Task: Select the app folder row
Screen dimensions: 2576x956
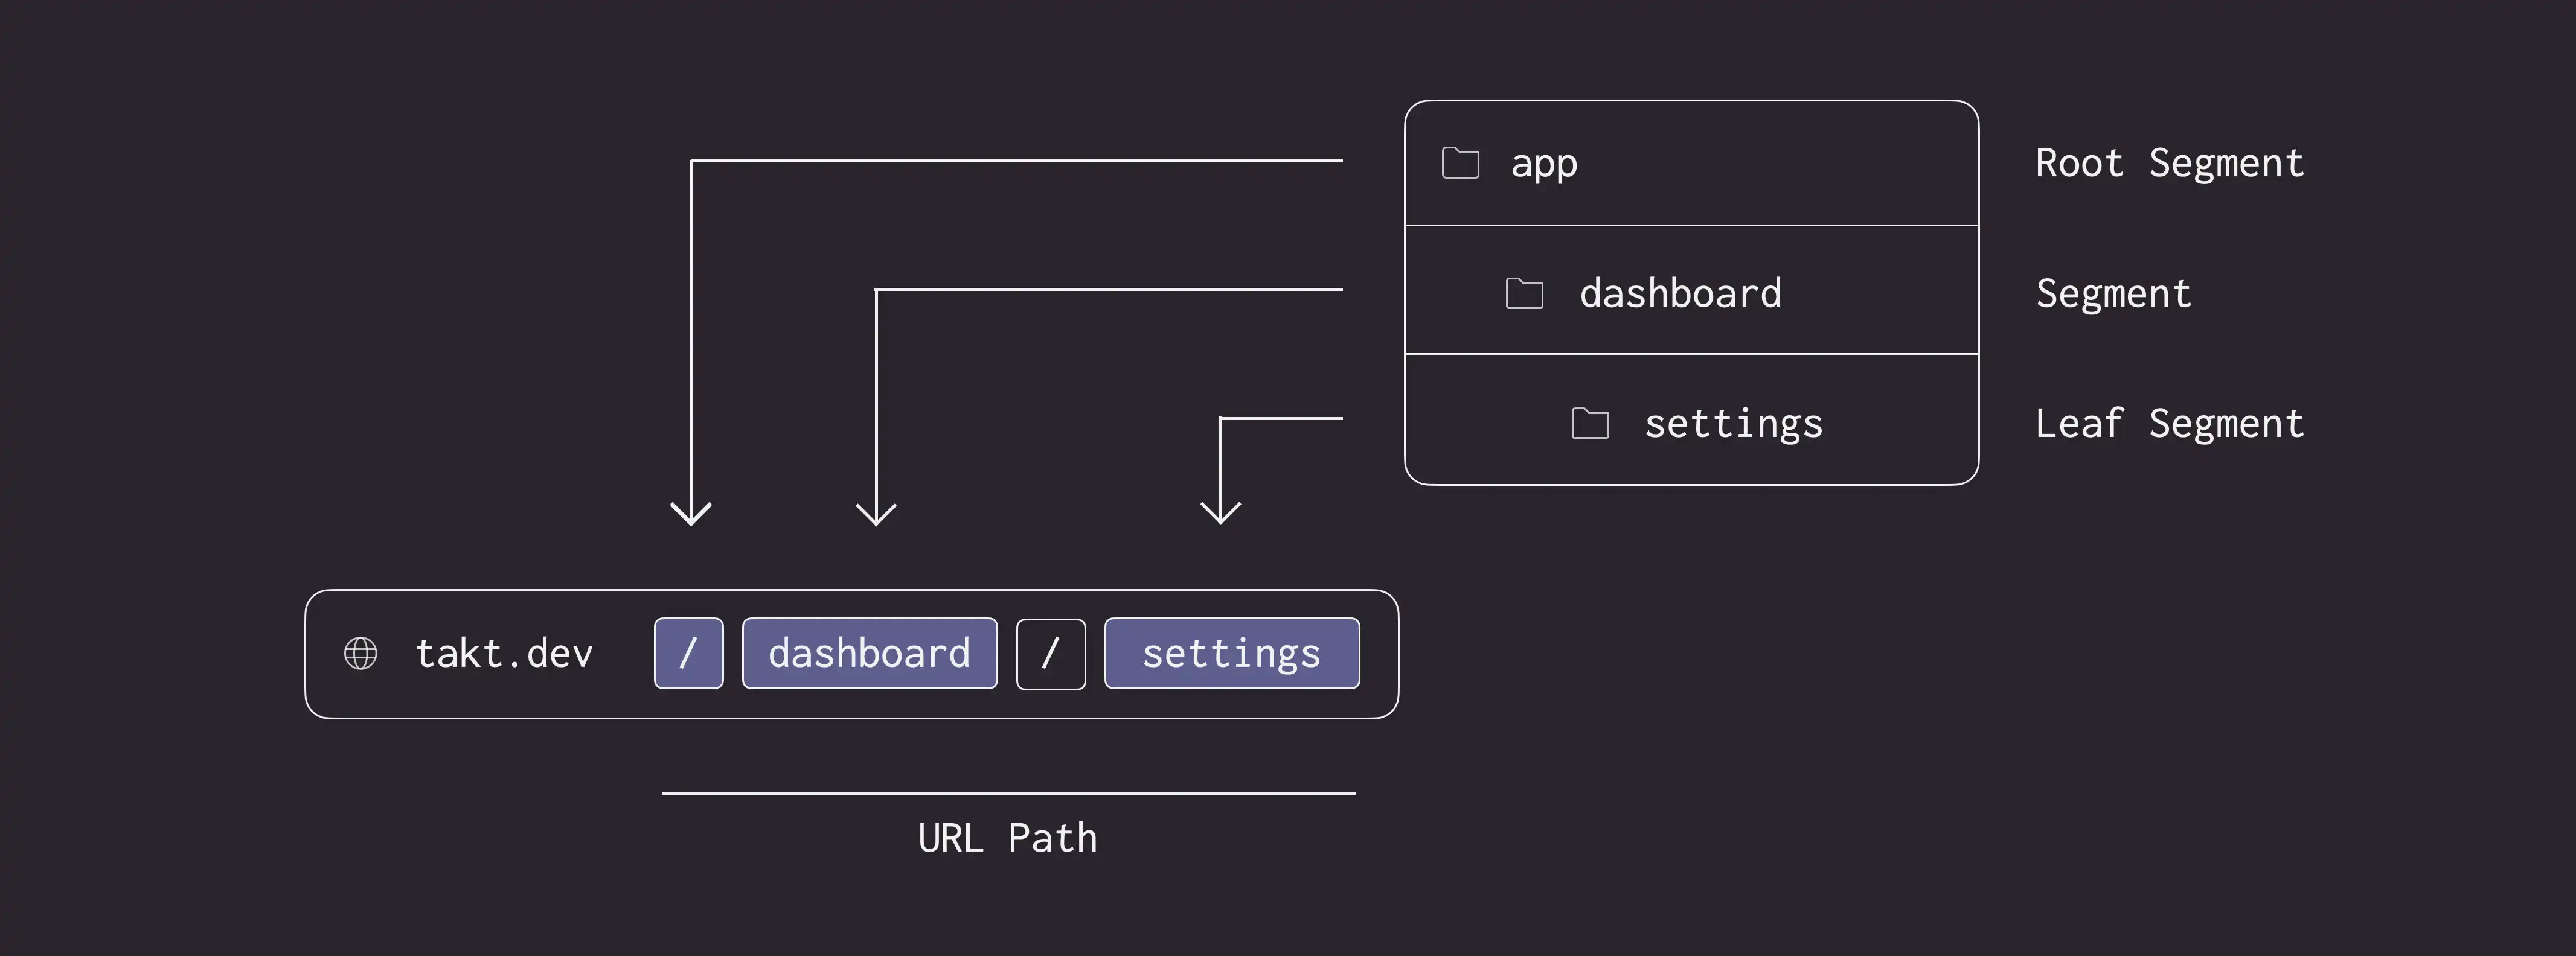Action: [1692, 163]
